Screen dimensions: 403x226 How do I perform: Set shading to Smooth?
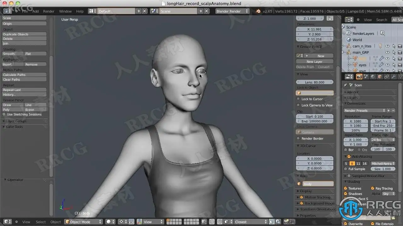tap(13, 54)
